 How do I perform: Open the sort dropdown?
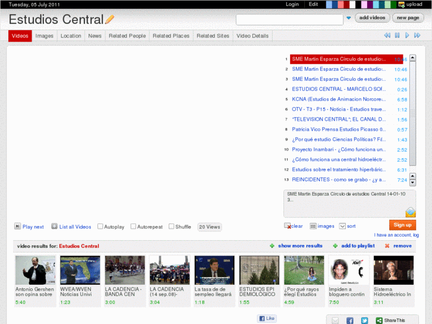click(342, 226)
